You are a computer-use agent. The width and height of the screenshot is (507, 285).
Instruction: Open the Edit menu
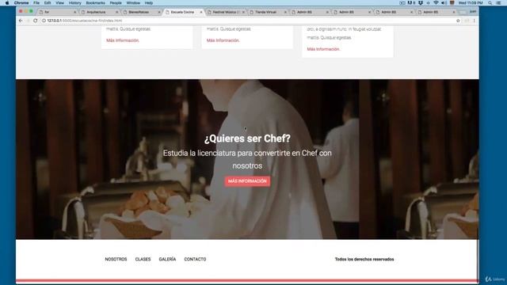48,3
